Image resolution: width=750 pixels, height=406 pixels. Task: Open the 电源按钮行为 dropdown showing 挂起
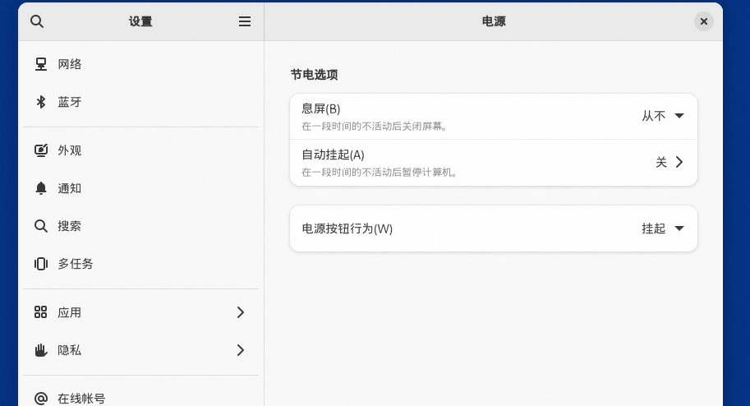[663, 228]
